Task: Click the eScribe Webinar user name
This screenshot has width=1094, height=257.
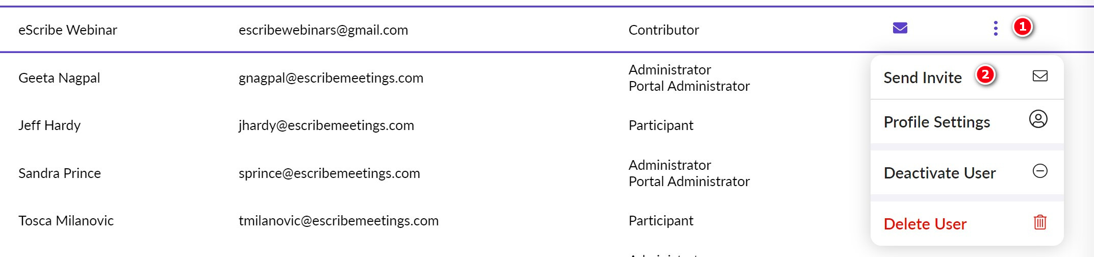Action: click(68, 30)
